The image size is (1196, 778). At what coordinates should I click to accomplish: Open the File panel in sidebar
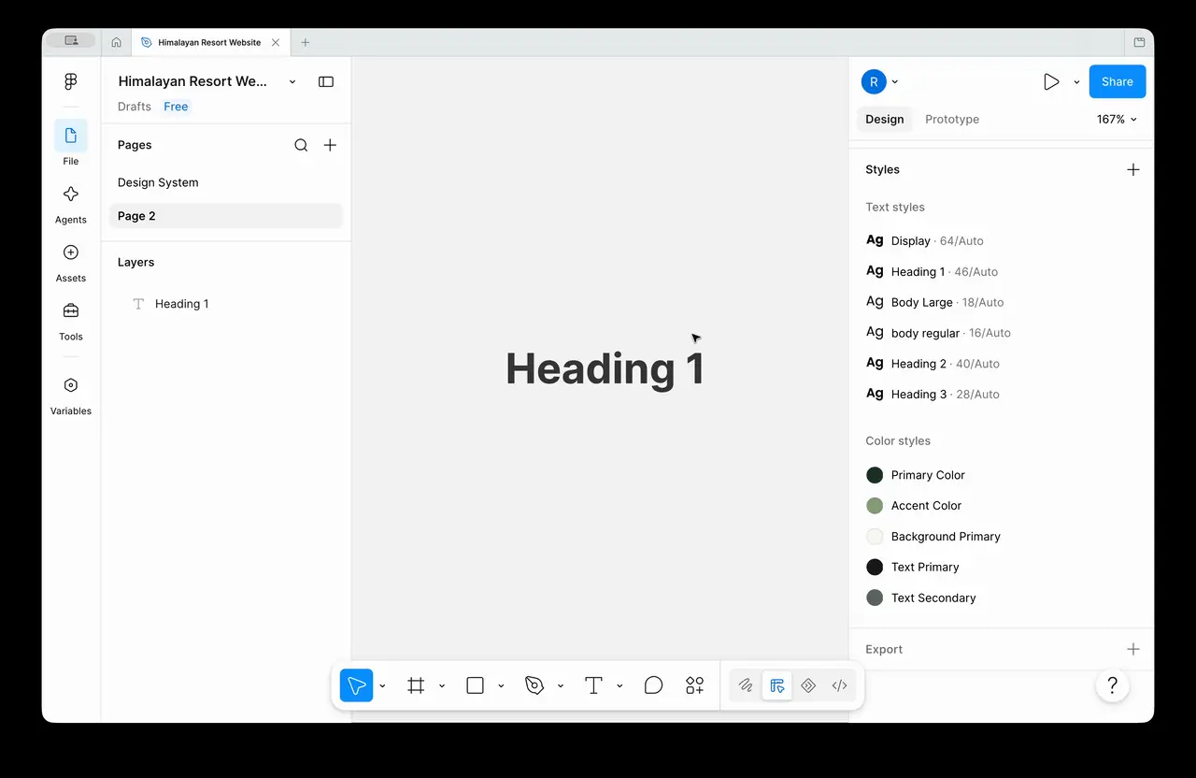click(71, 143)
